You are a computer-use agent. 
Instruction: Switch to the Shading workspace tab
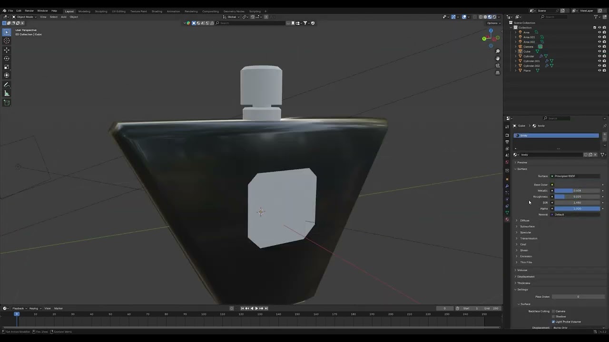[x=157, y=11]
